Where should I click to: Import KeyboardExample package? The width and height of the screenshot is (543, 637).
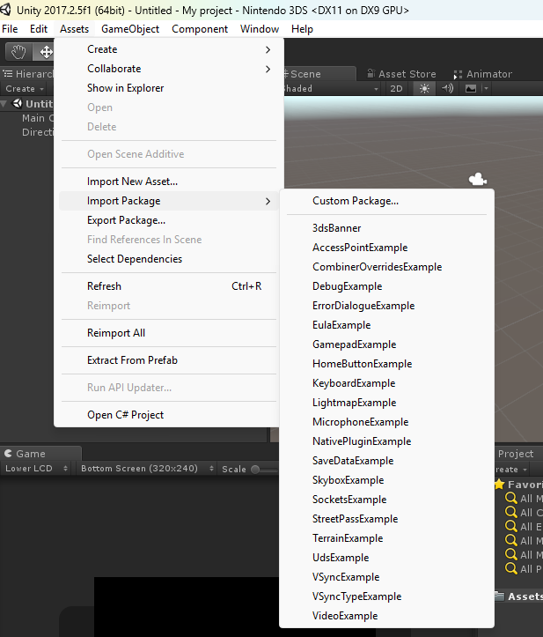click(386, 383)
